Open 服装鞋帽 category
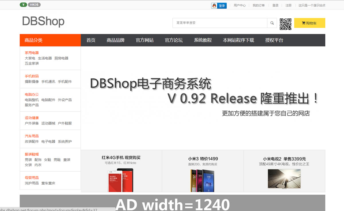Image resolution: width=344 pixels, height=211 pixels. point(32,154)
